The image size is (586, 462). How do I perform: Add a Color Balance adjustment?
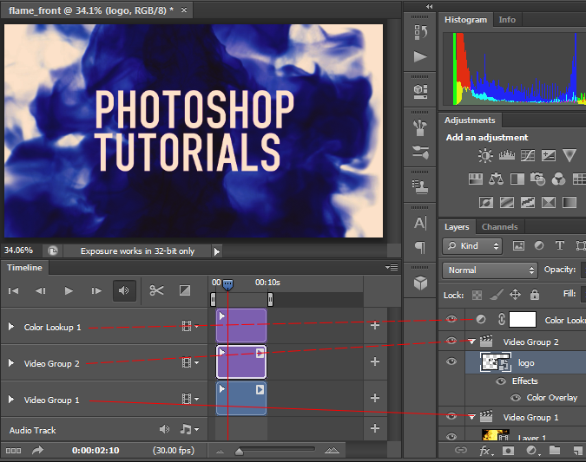click(x=497, y=179)
